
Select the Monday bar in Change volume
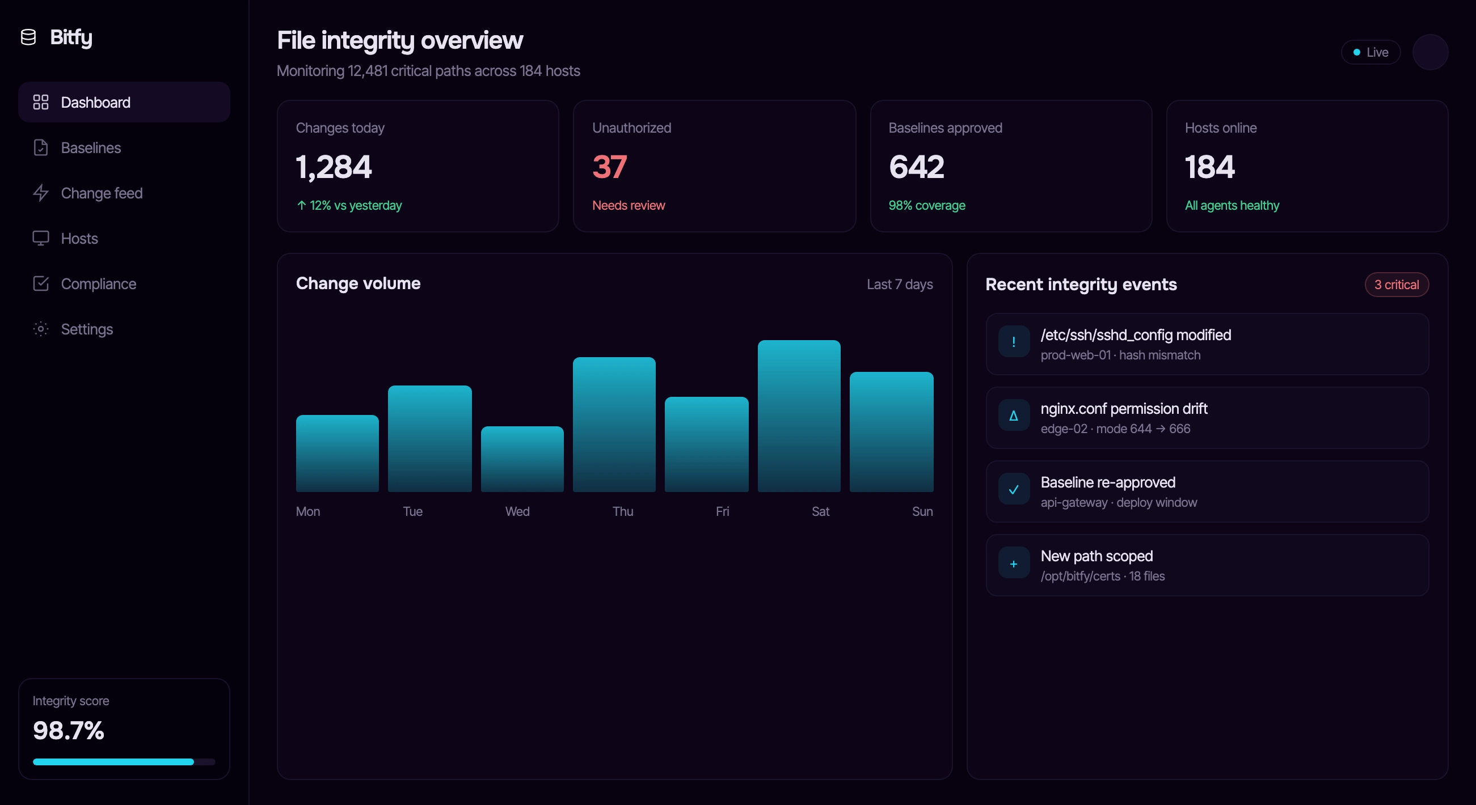337,453
